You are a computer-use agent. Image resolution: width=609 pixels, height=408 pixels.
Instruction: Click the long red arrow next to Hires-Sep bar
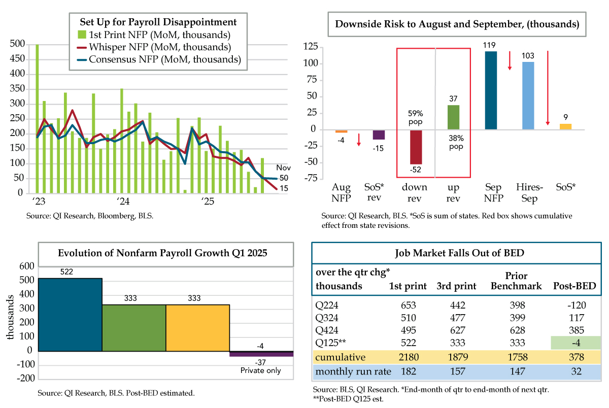pos(548,87)
